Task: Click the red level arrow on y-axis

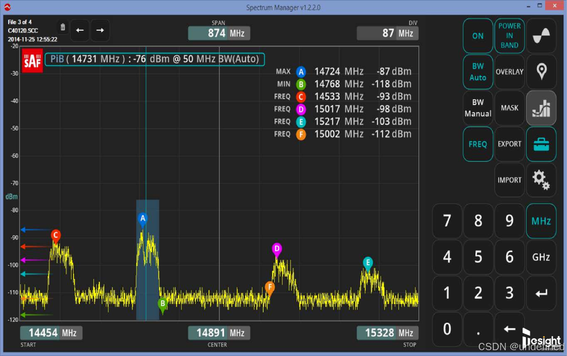Action: pyautogui.click(x=36, y=246)
